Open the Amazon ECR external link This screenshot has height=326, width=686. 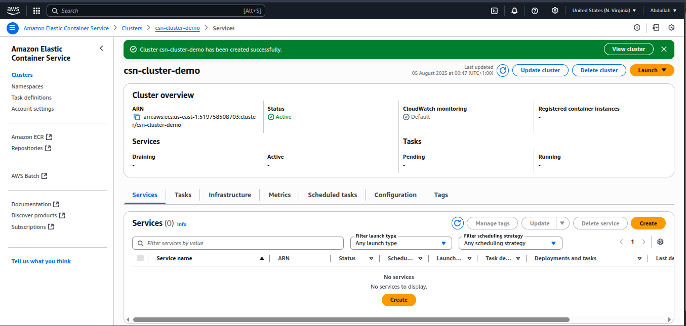click(31, 137)
